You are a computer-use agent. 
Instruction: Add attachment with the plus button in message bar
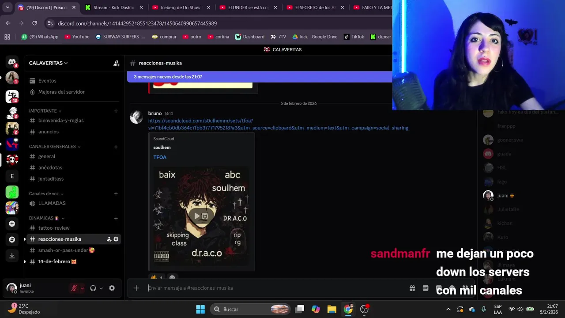tap(136, 288)
